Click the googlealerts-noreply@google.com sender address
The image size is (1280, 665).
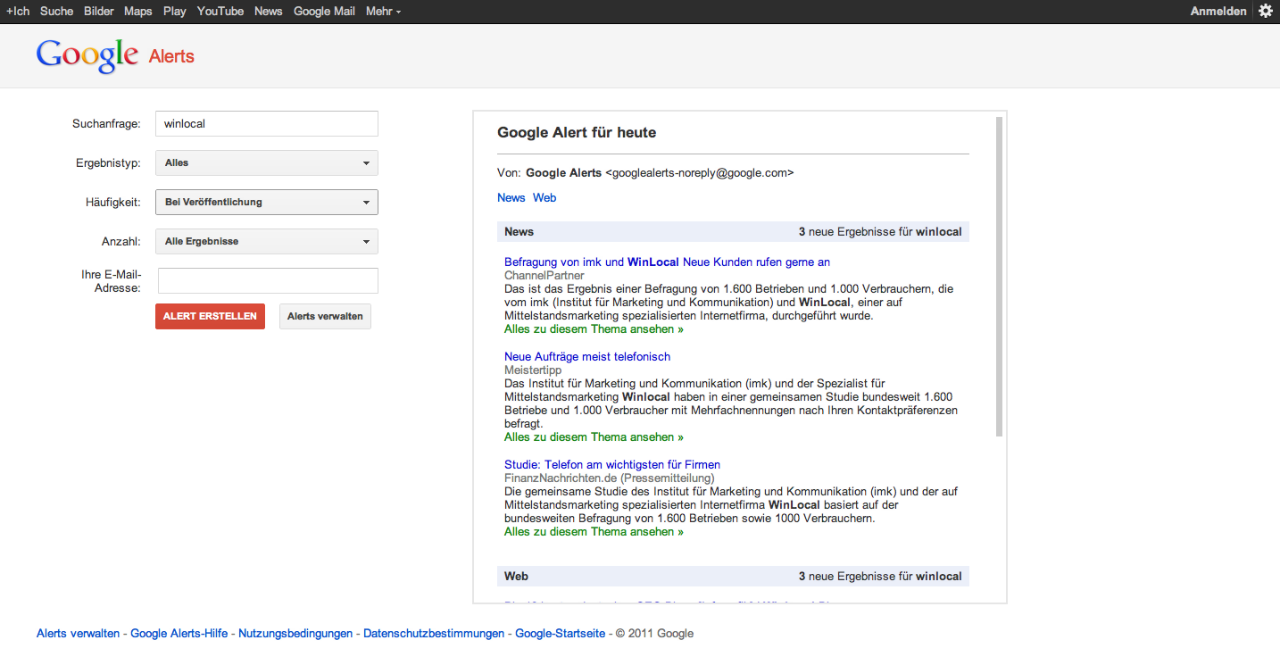point(699,173)
